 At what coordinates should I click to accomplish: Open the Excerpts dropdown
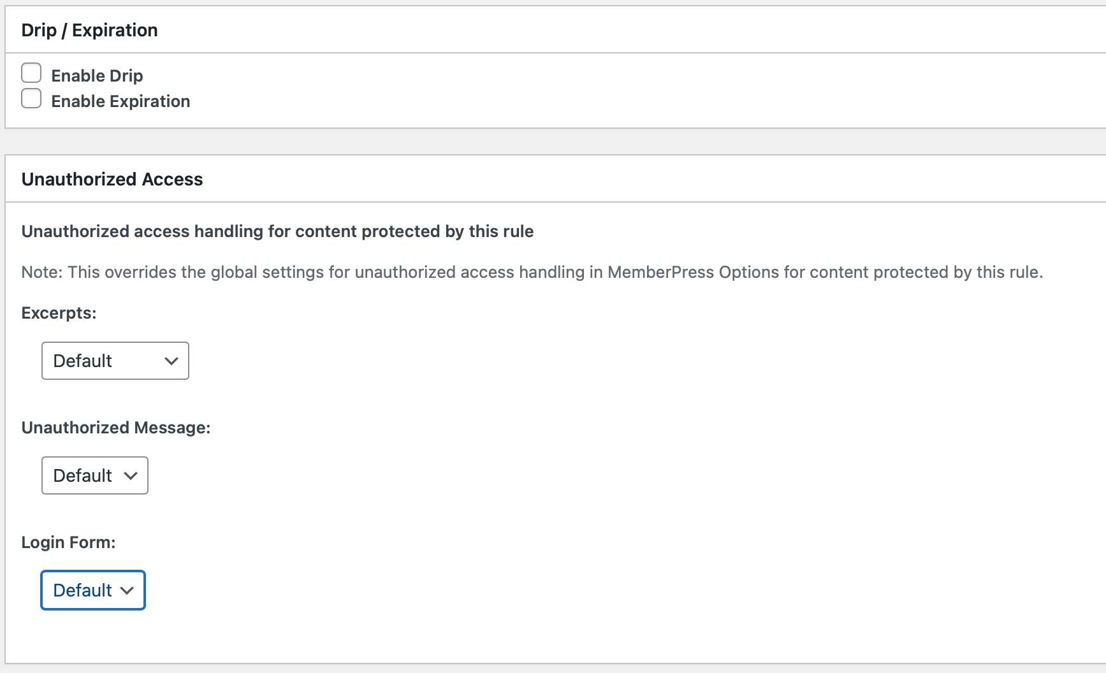point(115,361)
